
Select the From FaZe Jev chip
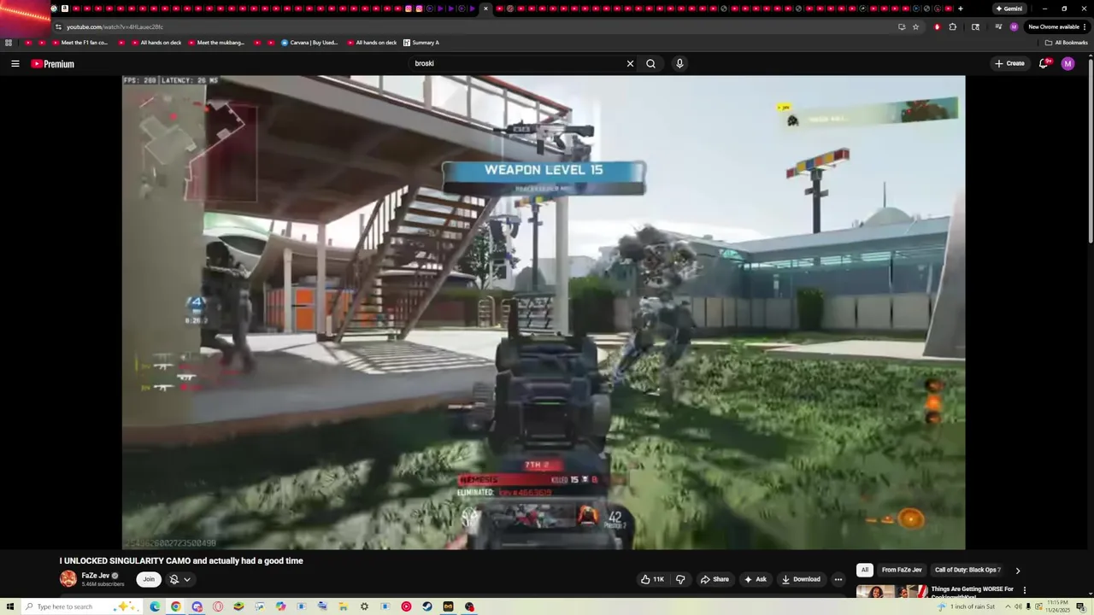[x=902, y=570]
